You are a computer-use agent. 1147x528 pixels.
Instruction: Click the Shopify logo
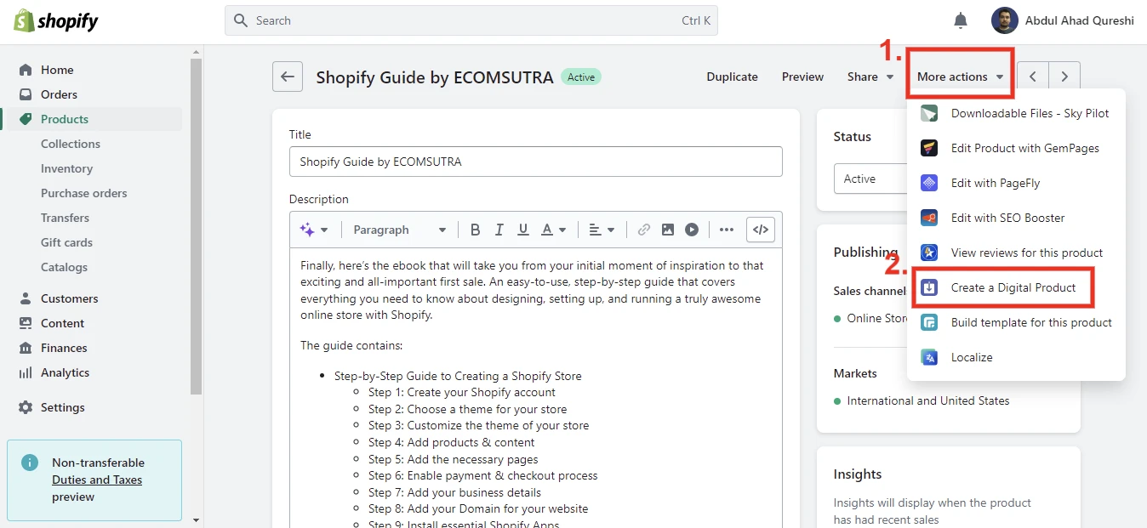coord(56,20)
